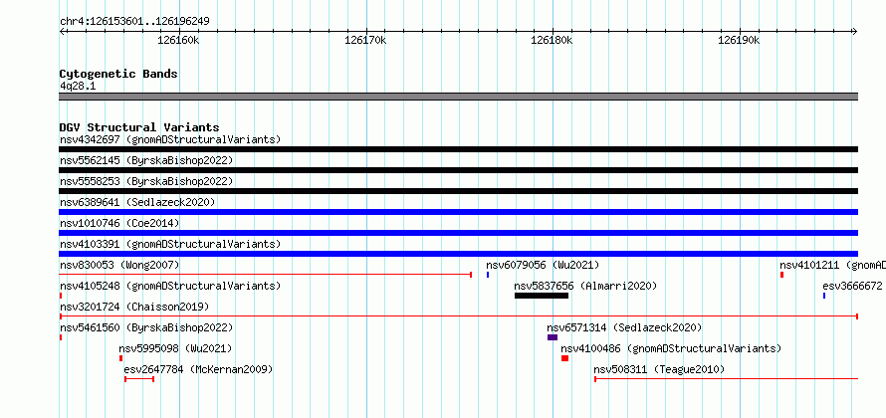Open the nsv4103391 gnomADStructuralVariants label
Screen dimensions: 886x418
click(170, 244)
